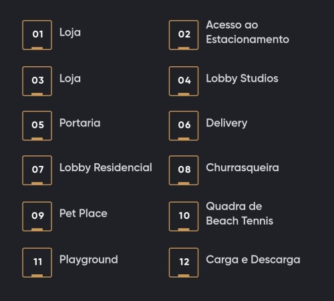Click the 07 box for Lobby Residencial
Image resolution: width=334 pixels, height=301 pixels.
pos(37,171)
